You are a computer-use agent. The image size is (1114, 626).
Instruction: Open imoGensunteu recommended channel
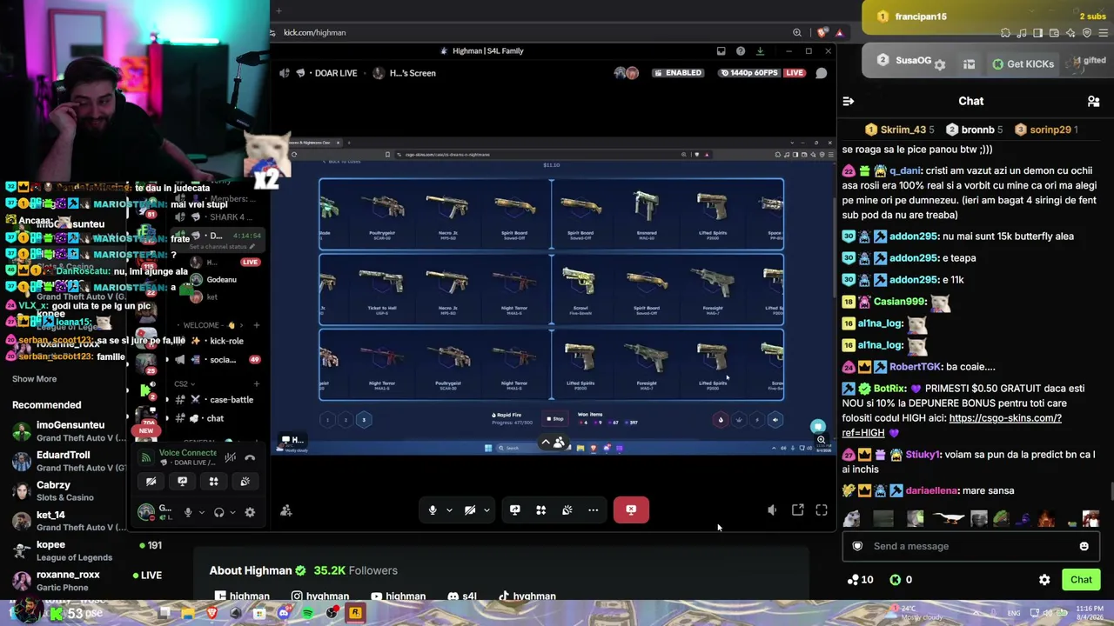click(70, 431)
